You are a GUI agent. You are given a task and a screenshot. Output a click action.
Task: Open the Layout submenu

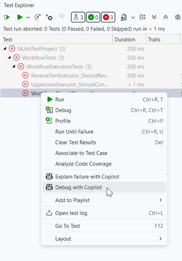click(x=104, y=239)
